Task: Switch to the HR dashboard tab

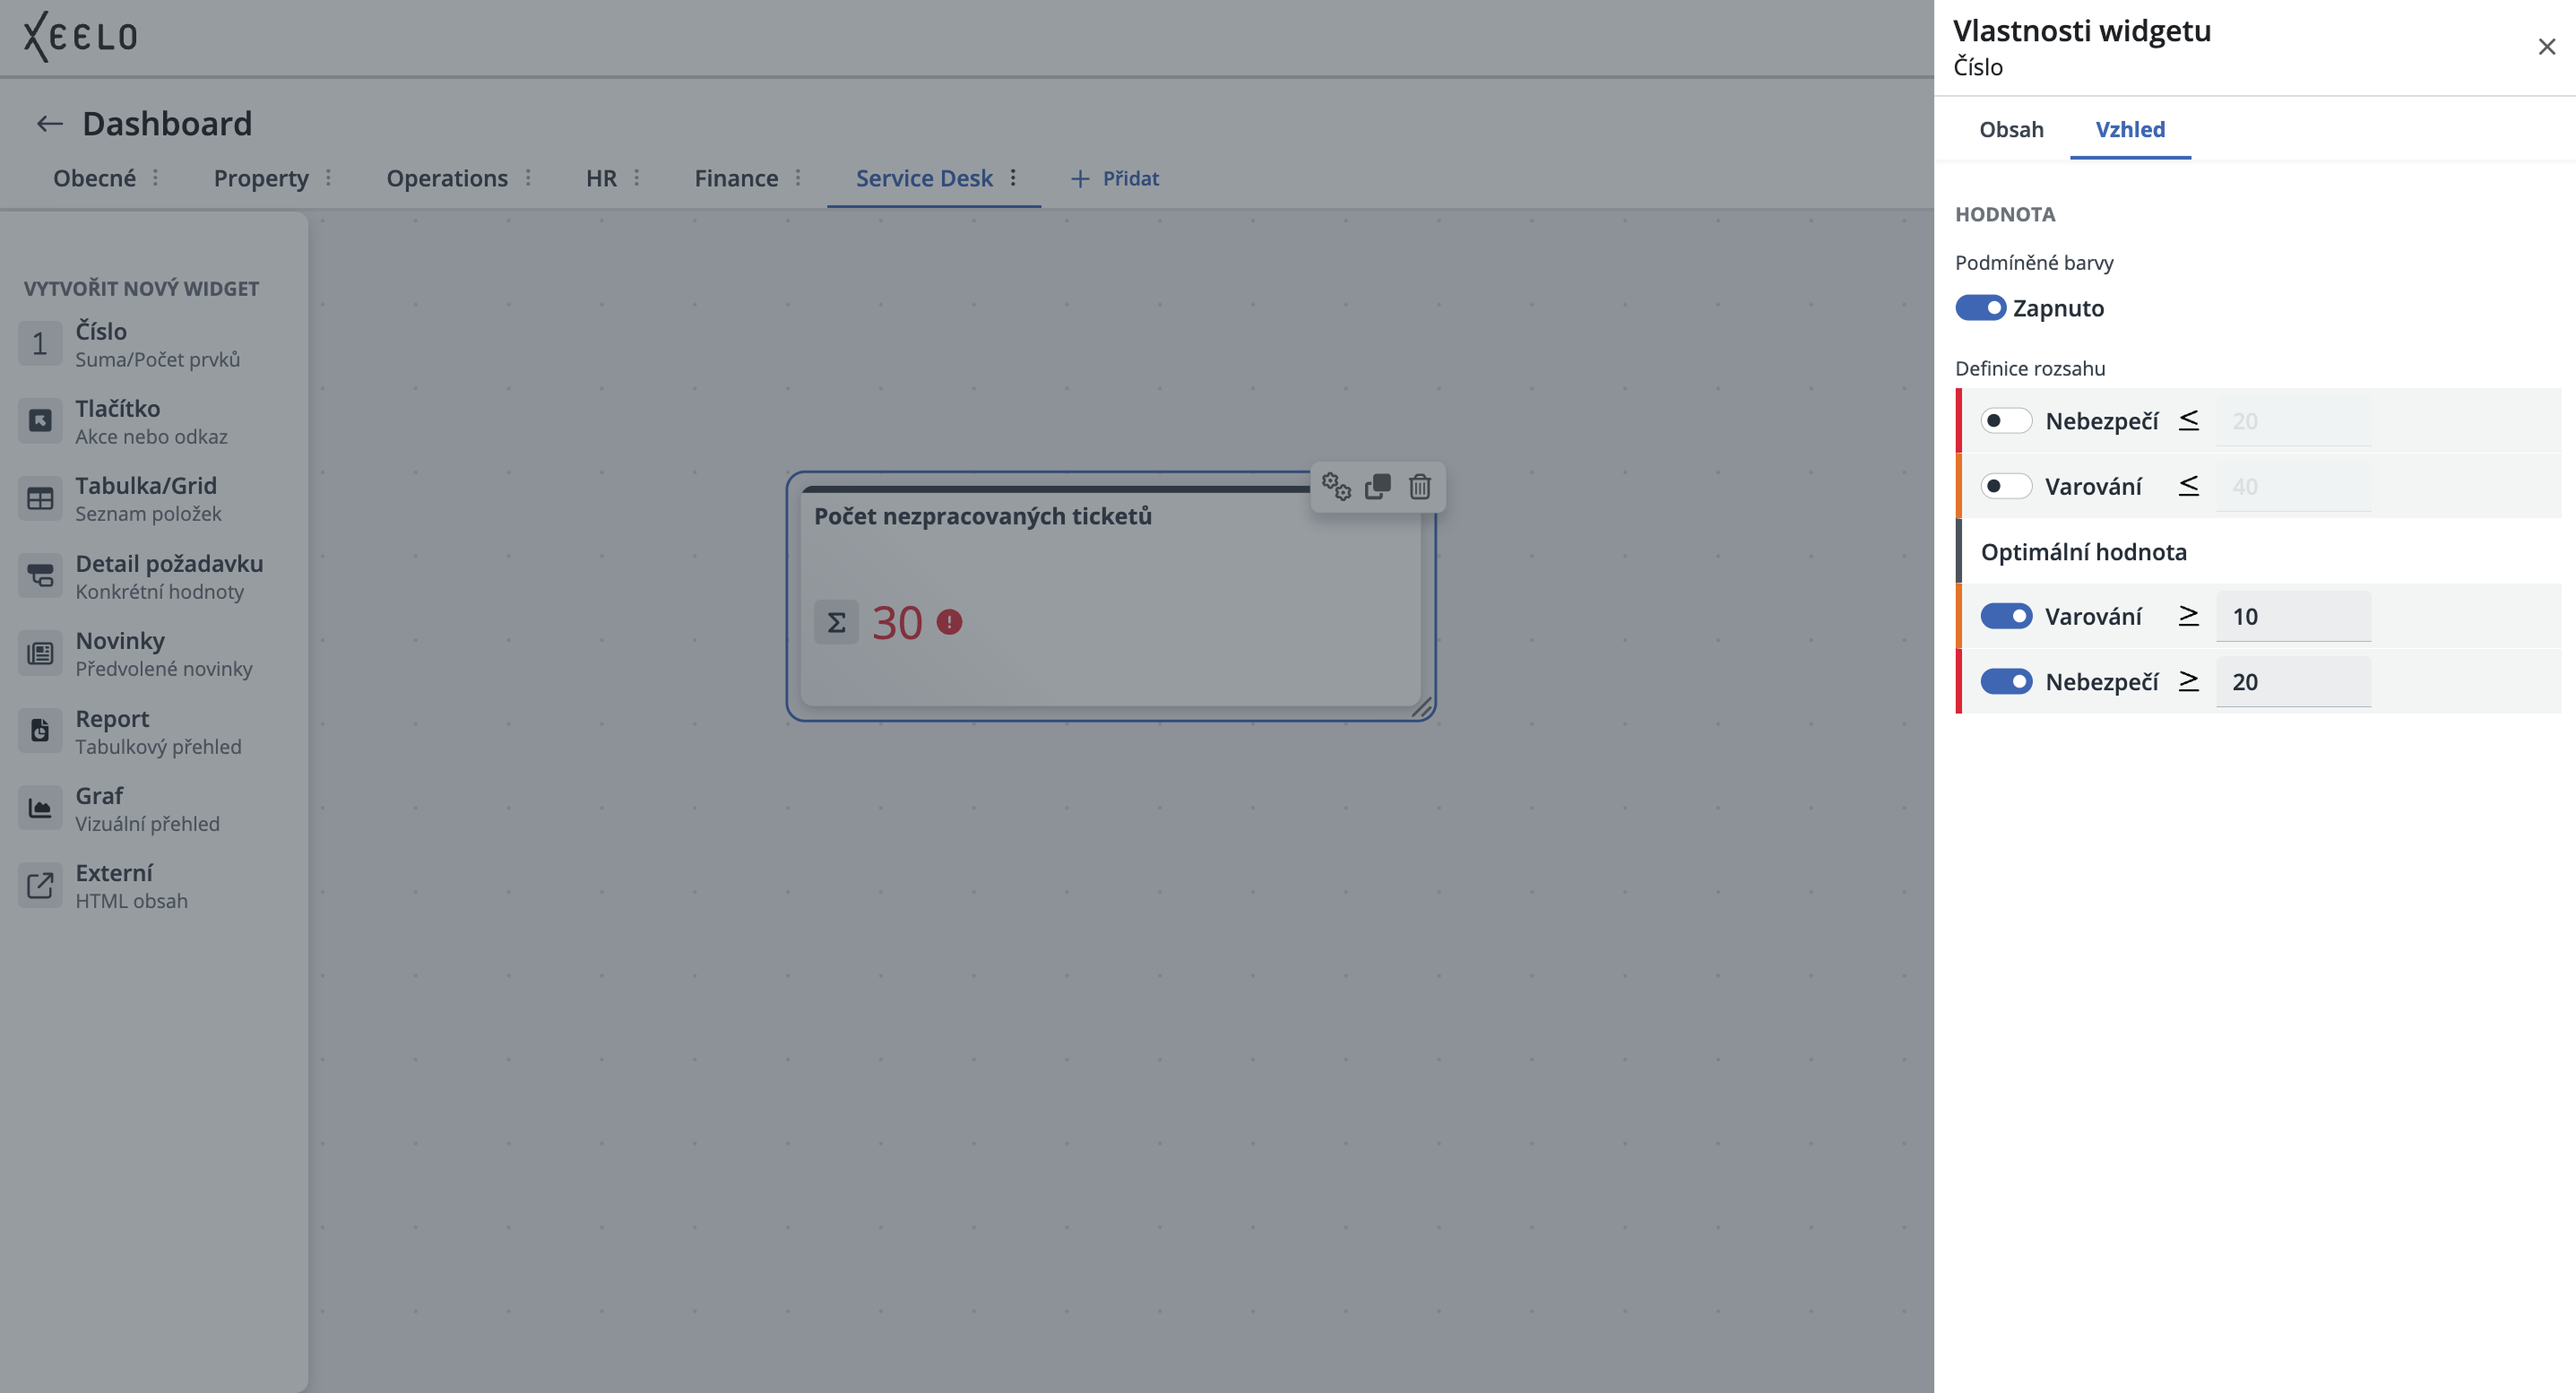Action: coord(601,178)
